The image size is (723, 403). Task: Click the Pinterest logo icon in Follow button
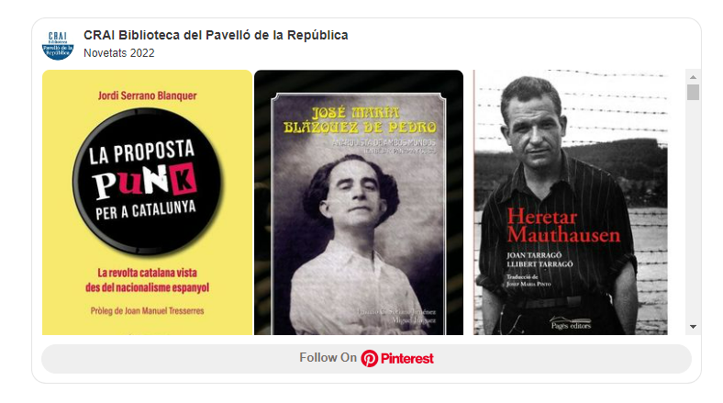click(x=369, y=359)
